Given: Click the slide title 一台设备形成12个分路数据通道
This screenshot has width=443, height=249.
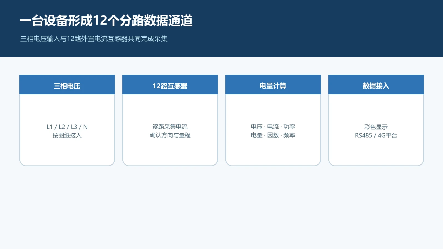Looking at the screenshot, I should [x=106, y=21].
